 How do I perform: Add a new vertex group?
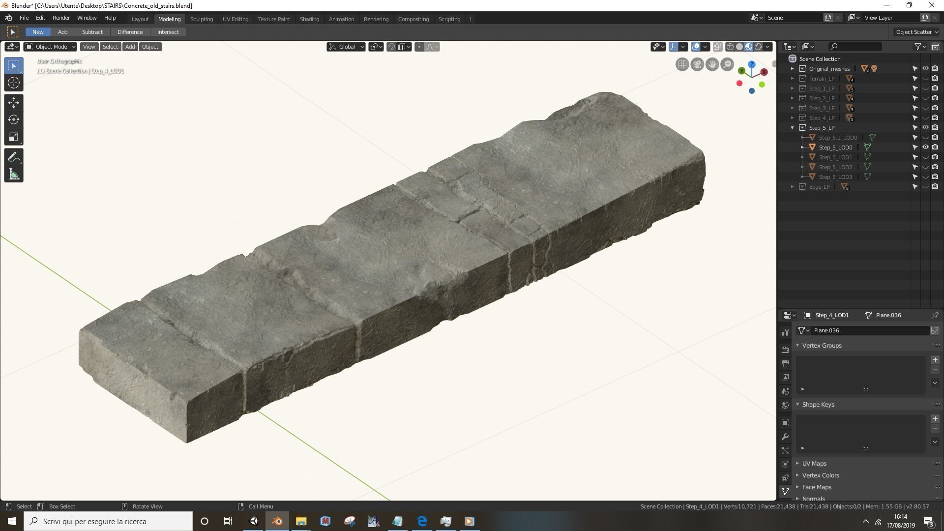click(x=935, y=360)
